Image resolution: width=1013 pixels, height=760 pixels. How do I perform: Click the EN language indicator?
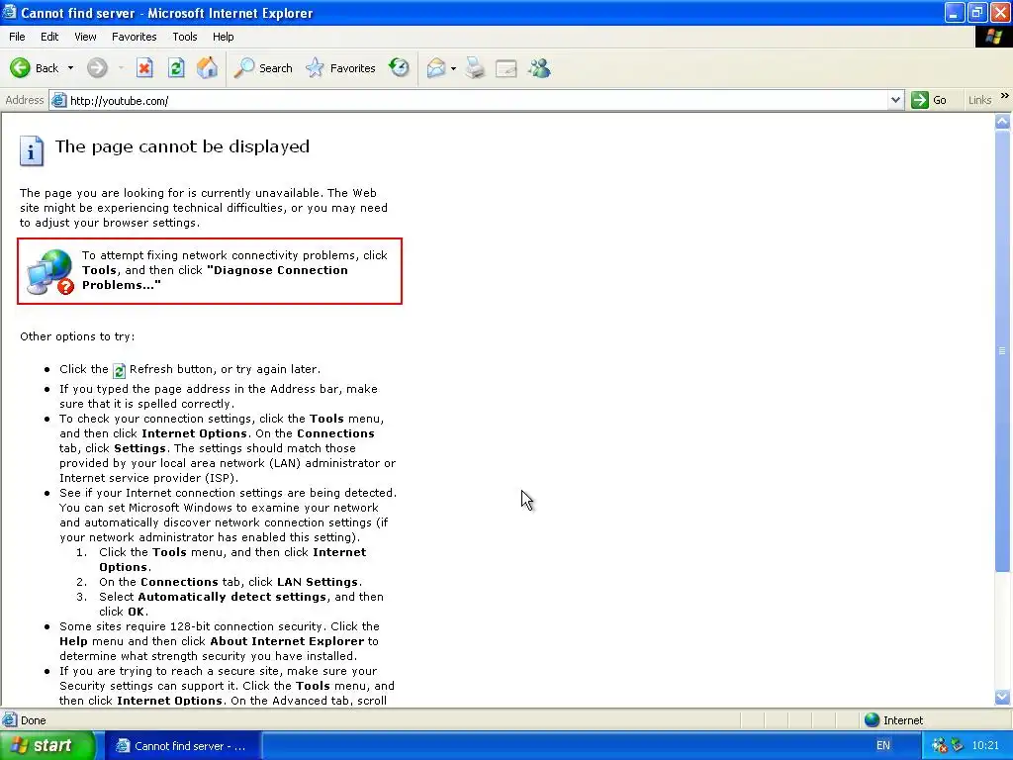(883, 745)
